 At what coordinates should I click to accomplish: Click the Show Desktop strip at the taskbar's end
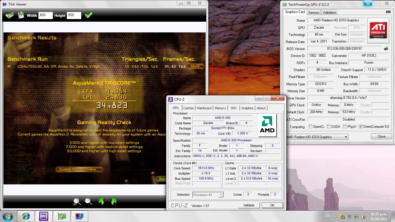[x=393, y=216]
